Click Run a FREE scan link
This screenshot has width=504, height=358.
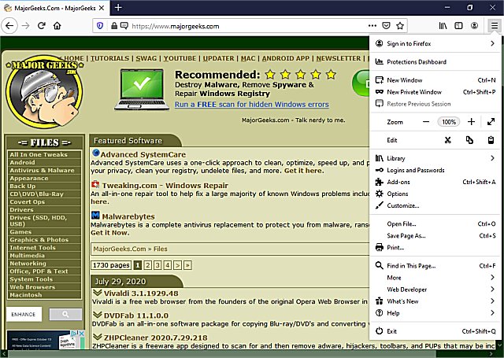coord(252,105)
